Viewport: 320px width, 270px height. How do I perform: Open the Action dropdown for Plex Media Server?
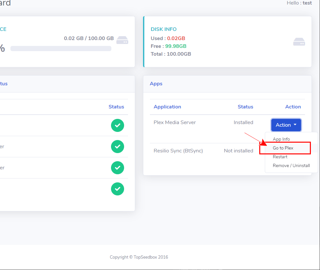(286, 125)
